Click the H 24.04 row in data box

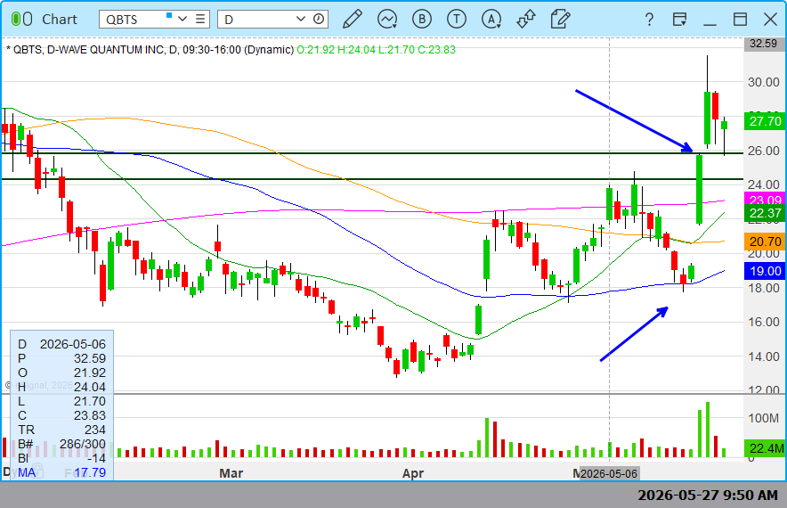coord(61,387)
